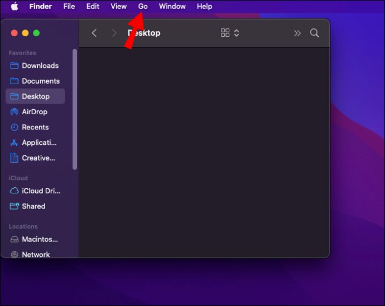This screenshot has height=306, width=385.
Task: Open the Apple menu
Action: (x=15, y=6)
